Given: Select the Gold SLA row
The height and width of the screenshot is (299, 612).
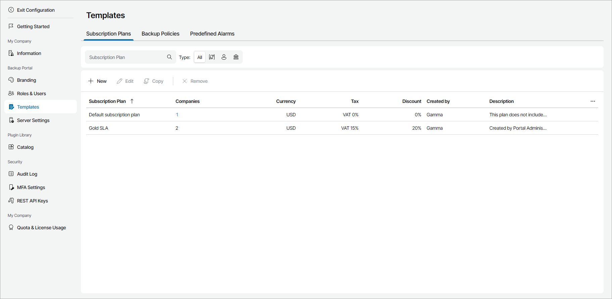Looking at the screenshot, I should tap(99, 128).
